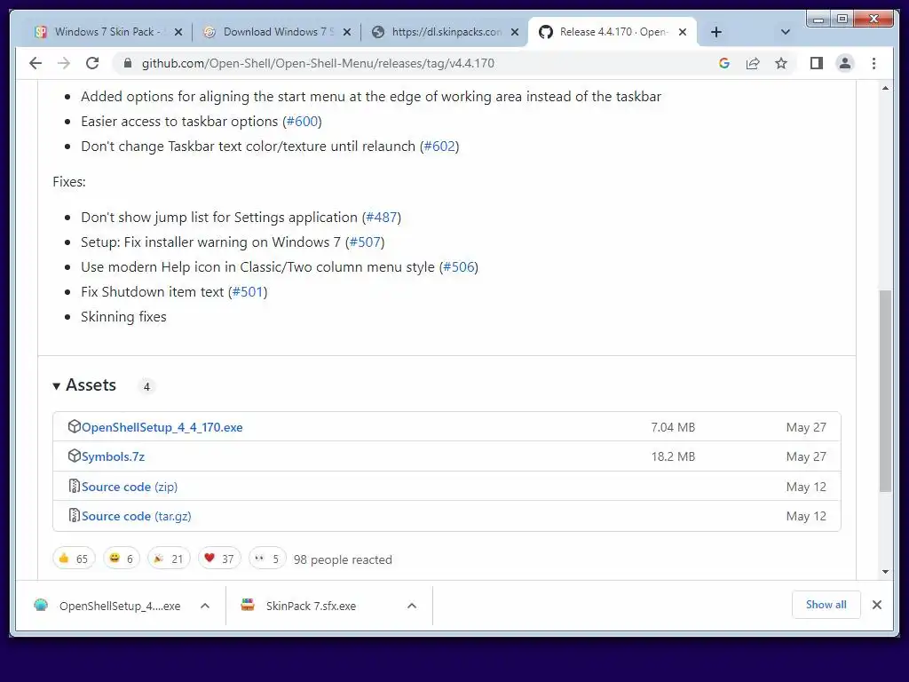
Task: Open the Chrome profile menu
Action: (x=845, y=63)
